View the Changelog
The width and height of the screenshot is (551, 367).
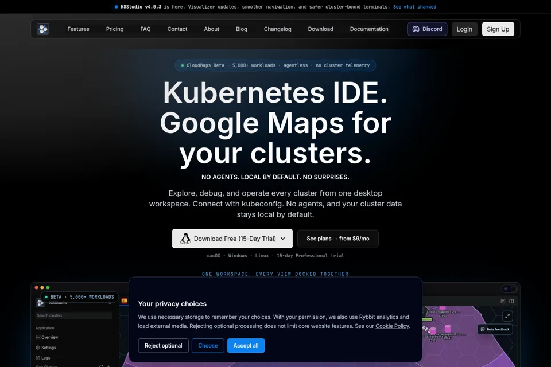tap(278, 29)
